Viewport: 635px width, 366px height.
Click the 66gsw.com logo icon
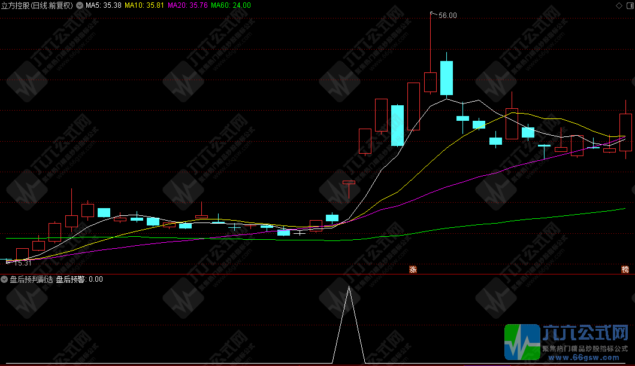(x=522, y=343)
